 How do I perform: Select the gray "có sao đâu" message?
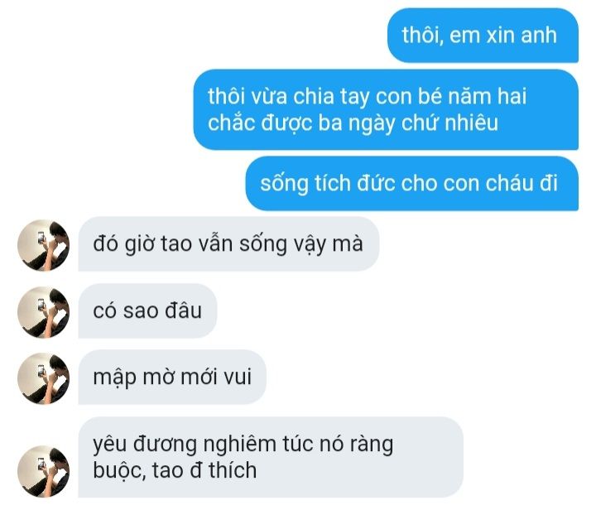coord(147,310)
